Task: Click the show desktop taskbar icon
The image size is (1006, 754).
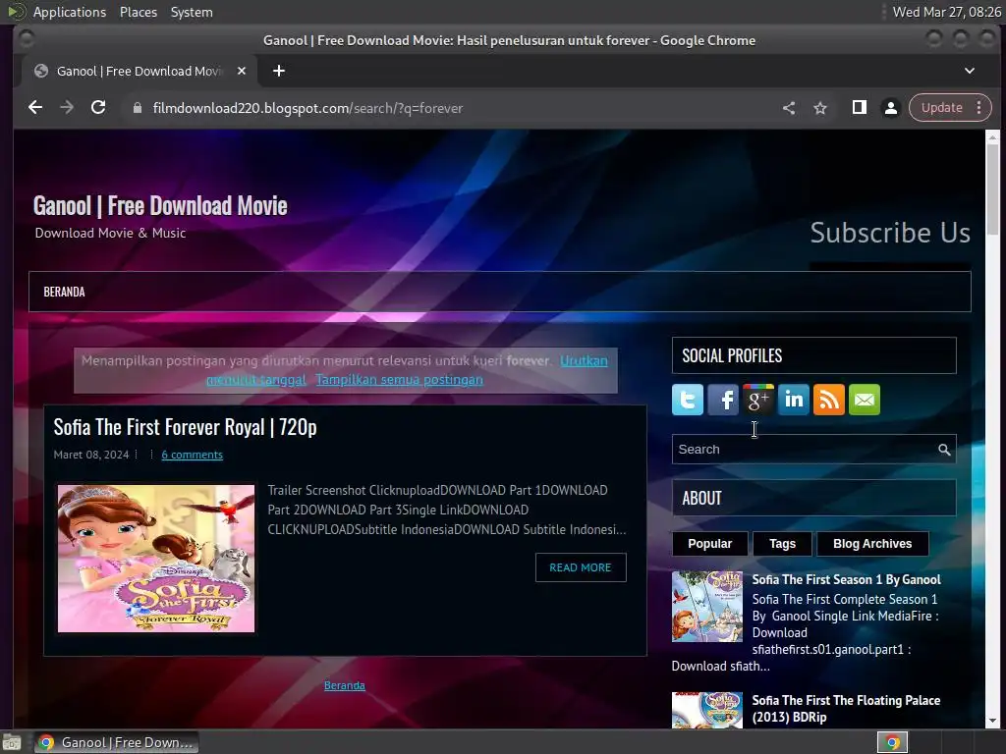Action: coord(12,743)
